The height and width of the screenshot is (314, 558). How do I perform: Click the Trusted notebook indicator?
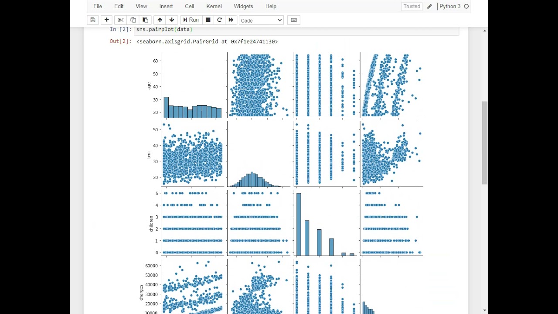[x=412, y=7]
